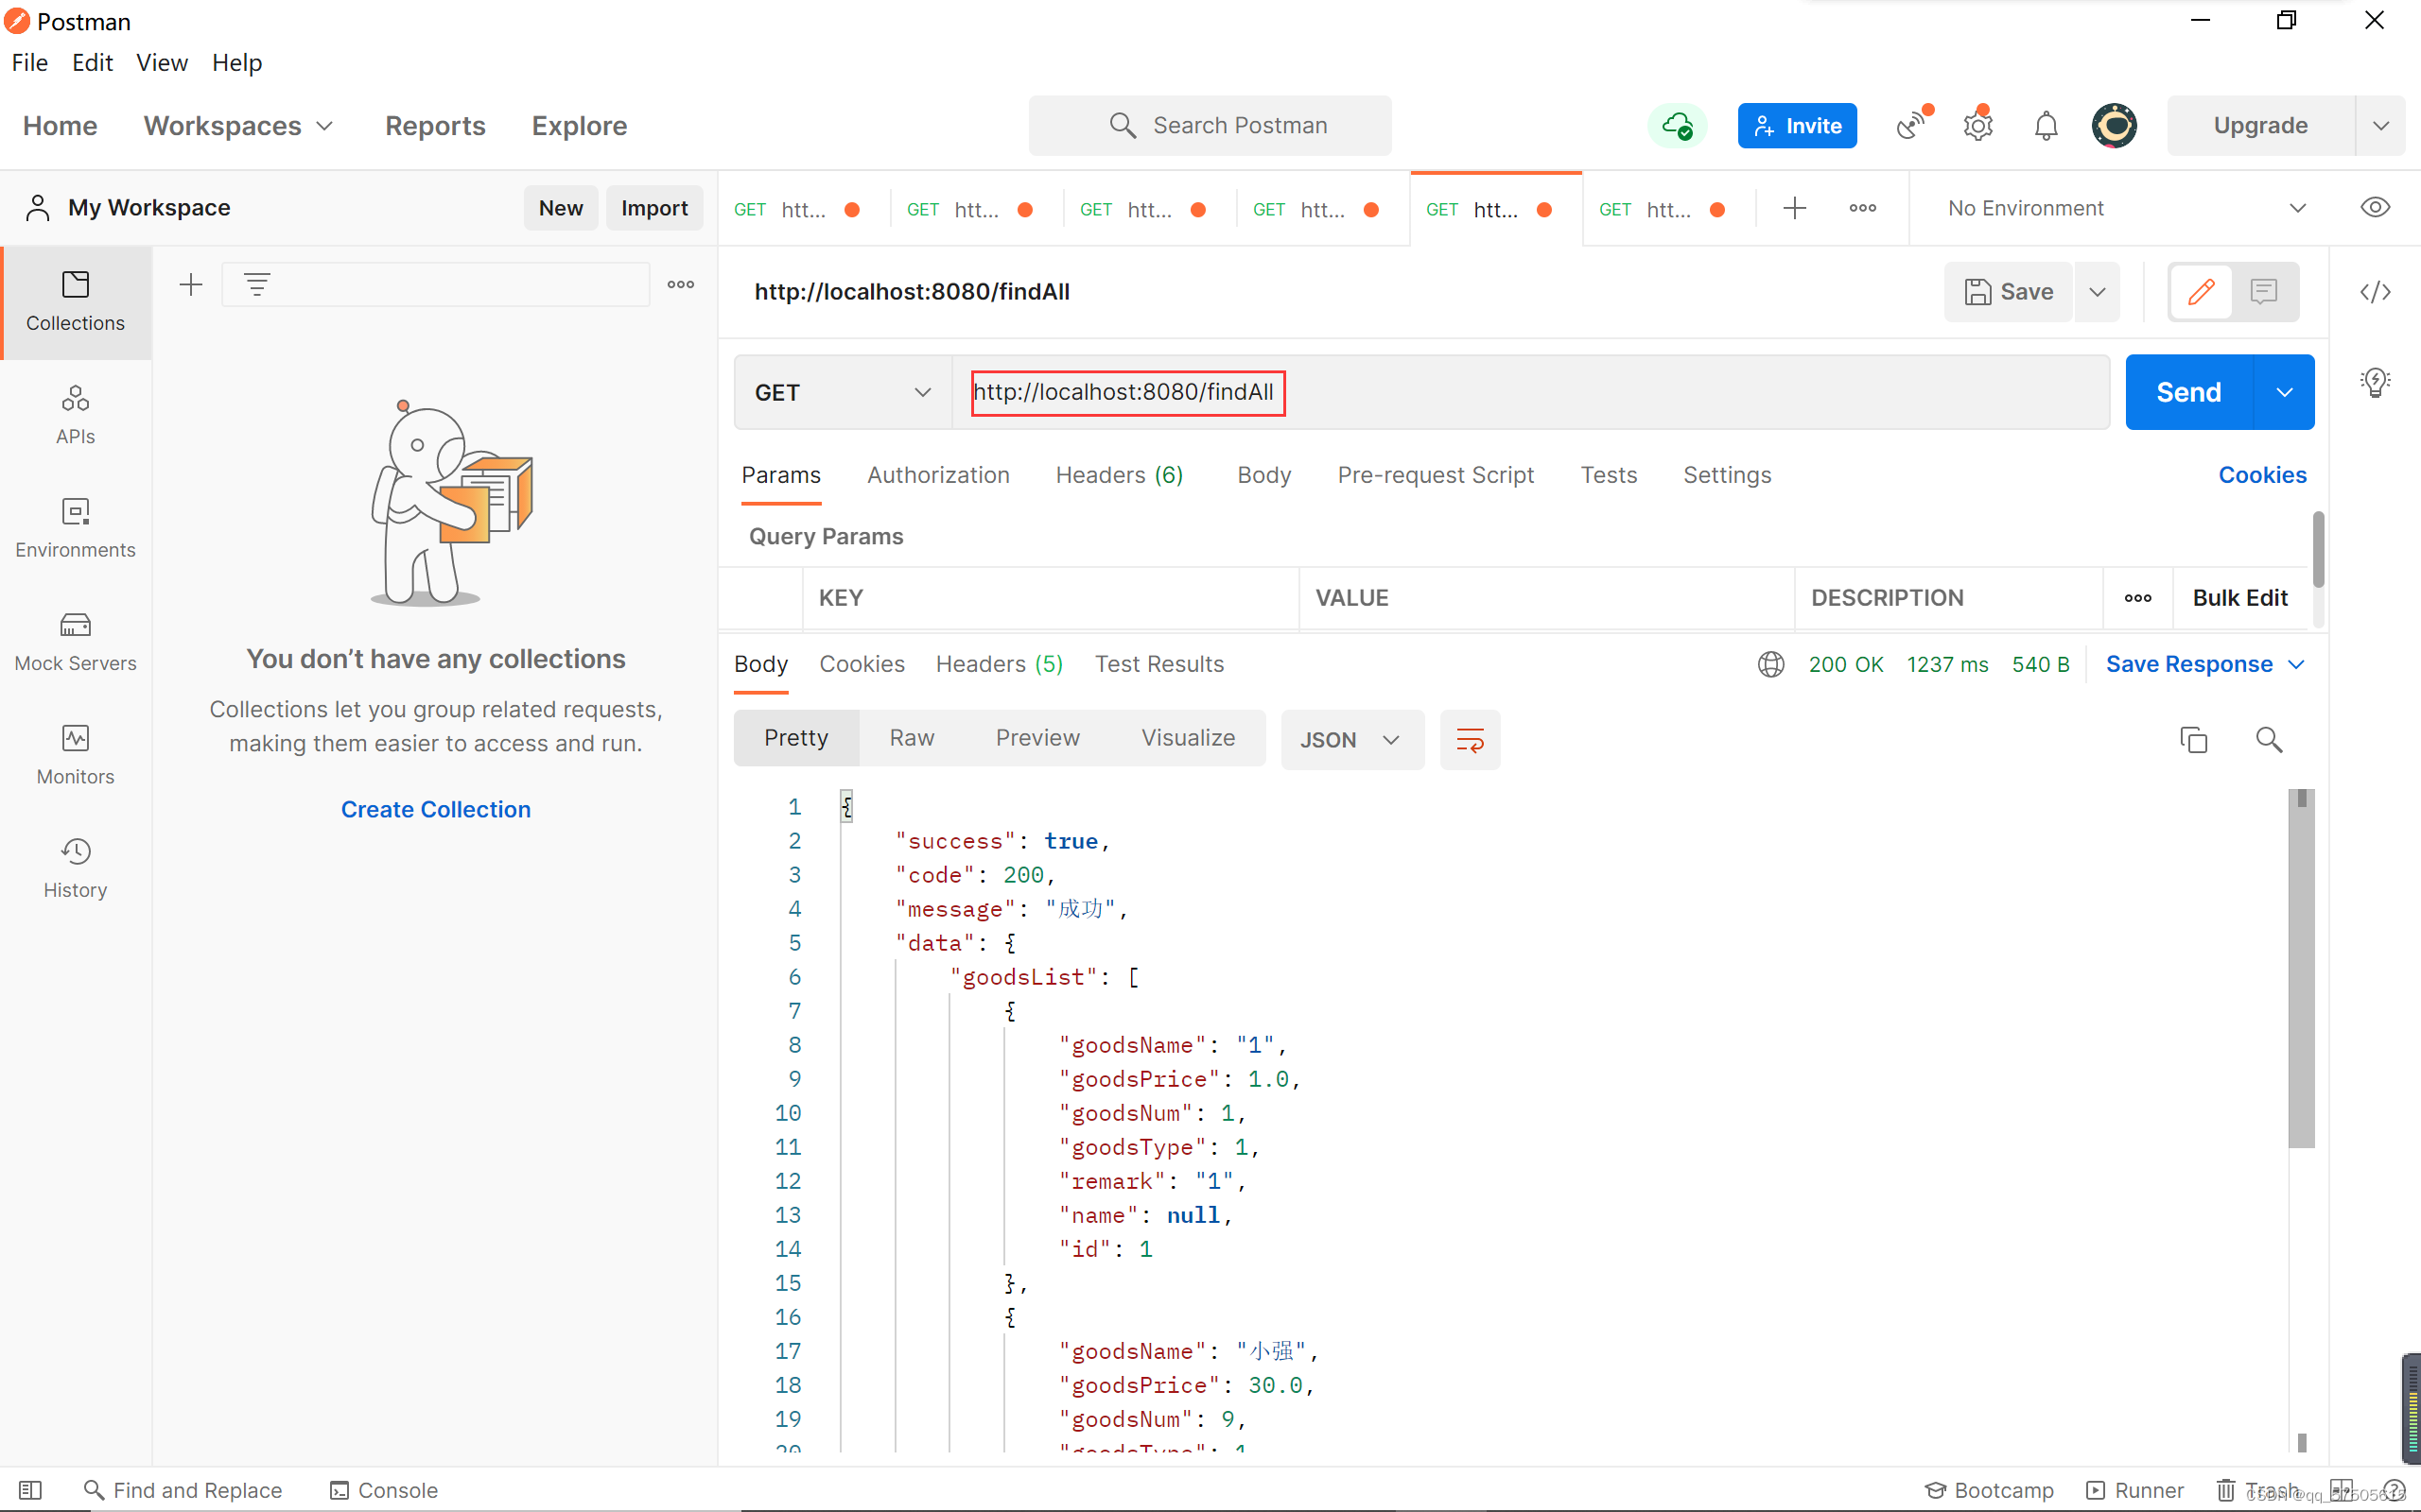Switch response view to Preview
This screenshot has width=2421, height=1512.
[x=1037, y=737]
